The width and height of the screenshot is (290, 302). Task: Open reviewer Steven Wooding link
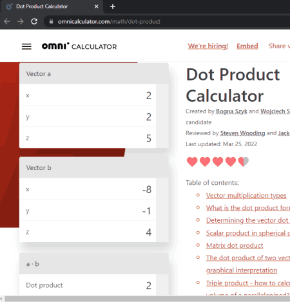[242, 133]
